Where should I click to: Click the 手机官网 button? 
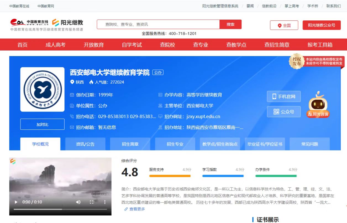(284, 97)
